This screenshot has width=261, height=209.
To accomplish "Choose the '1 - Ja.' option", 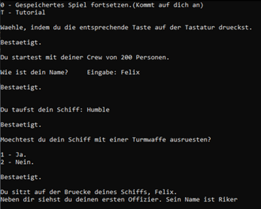I will (x=13, y=155).
